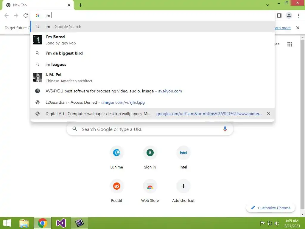This screenshot has width=305, height=229.
Task: Open the profile avatar menu
Action: coord(289,16)
